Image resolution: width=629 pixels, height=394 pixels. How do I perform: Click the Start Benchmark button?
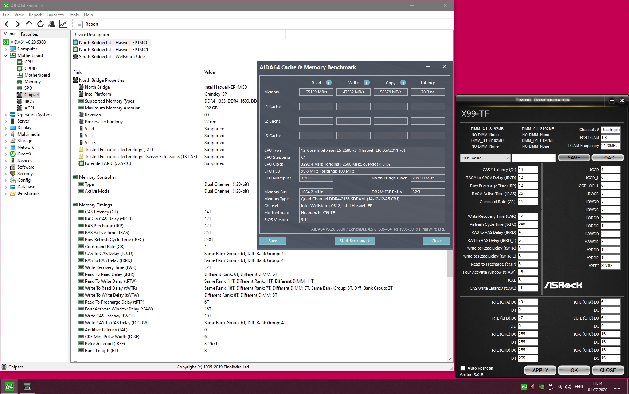(x=355, y=241)
